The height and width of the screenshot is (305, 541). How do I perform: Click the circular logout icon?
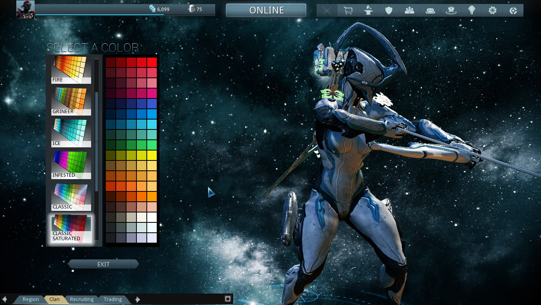(513, 10)
